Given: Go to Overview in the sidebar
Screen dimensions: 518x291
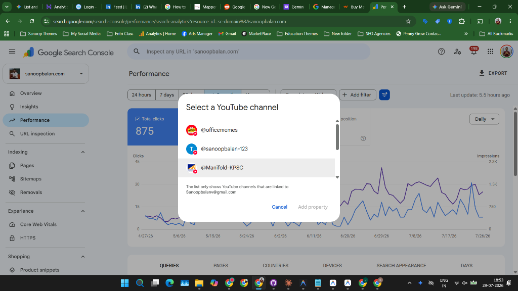Looking at the screenshot, I should (x=46, y=93).
